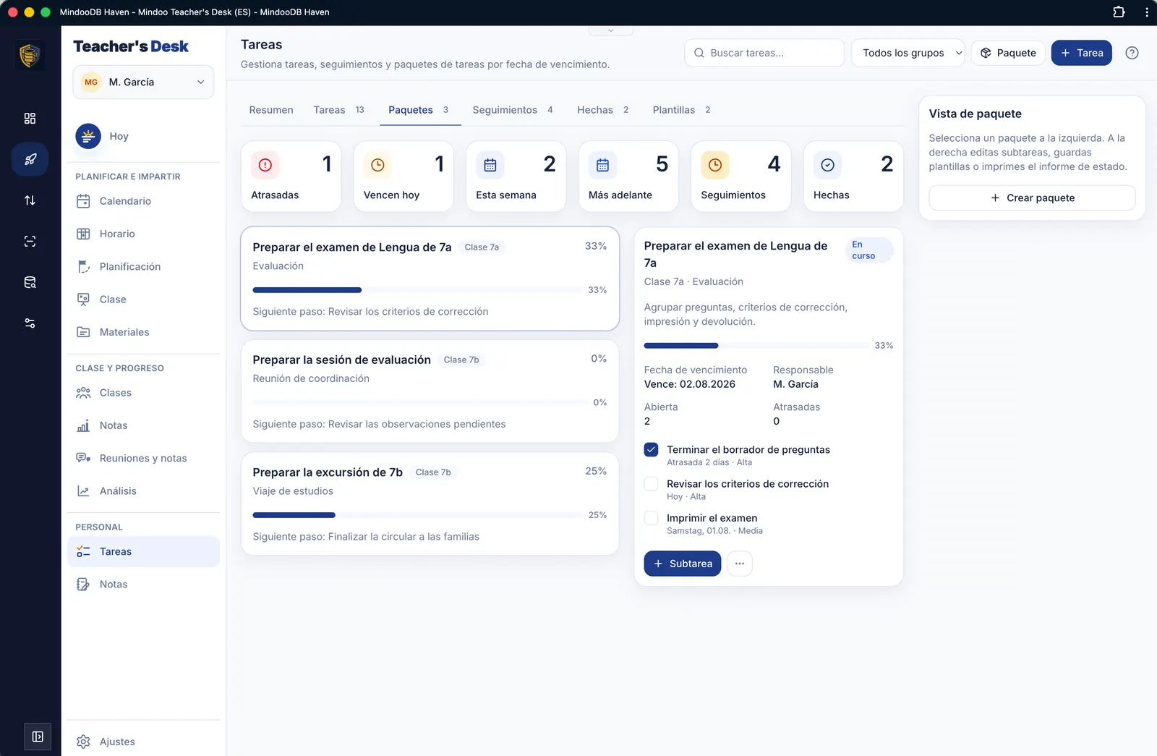The width and height of the screenshot is (1157, 756).
Task: Switch to the Resumen tab
Action: tap(271, 110)
